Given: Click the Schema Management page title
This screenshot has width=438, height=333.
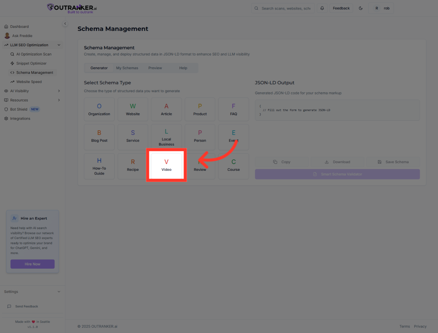Looking at the screenshot, I should 113,29.
